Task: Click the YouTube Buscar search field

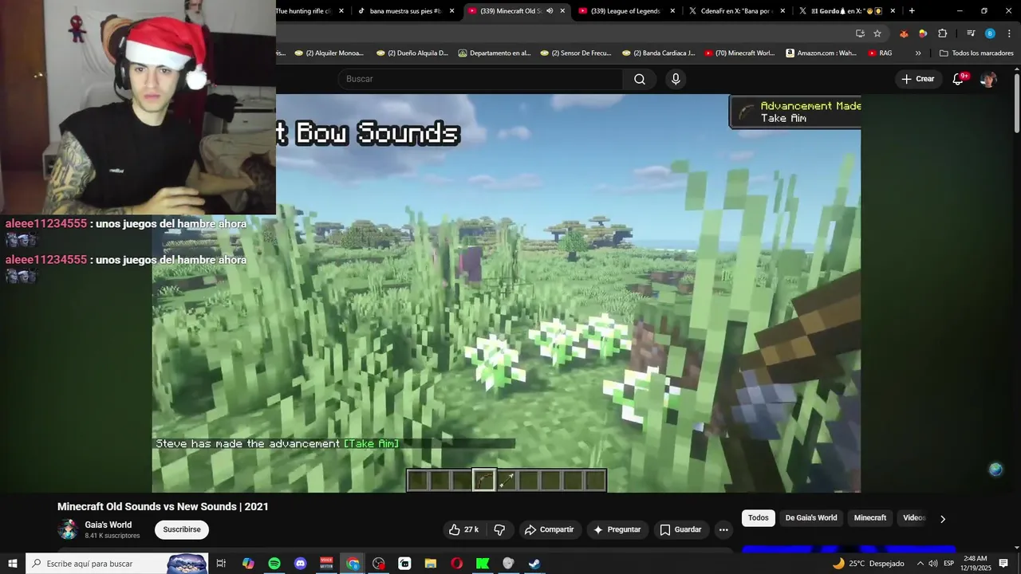Action: [480, 79]
